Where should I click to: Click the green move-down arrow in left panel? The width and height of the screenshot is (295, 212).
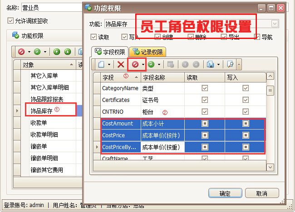point(67,52)
